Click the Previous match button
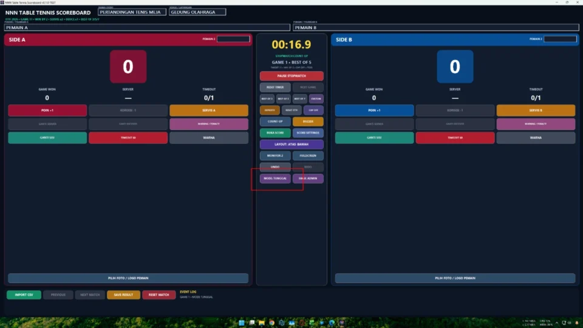583x328 pixels. pos(58,295)
